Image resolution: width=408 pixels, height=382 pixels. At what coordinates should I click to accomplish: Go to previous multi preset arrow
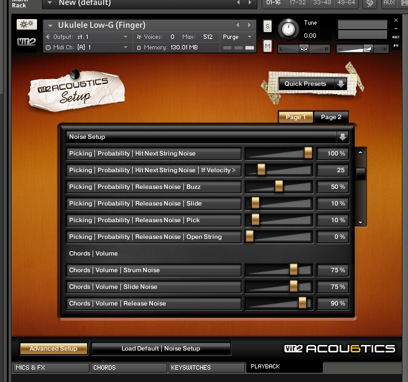tap(238, 2)
